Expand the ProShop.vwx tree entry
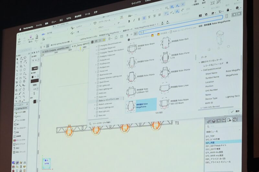The width and height of the screenshot is (259, 172). tap(96, 64)
